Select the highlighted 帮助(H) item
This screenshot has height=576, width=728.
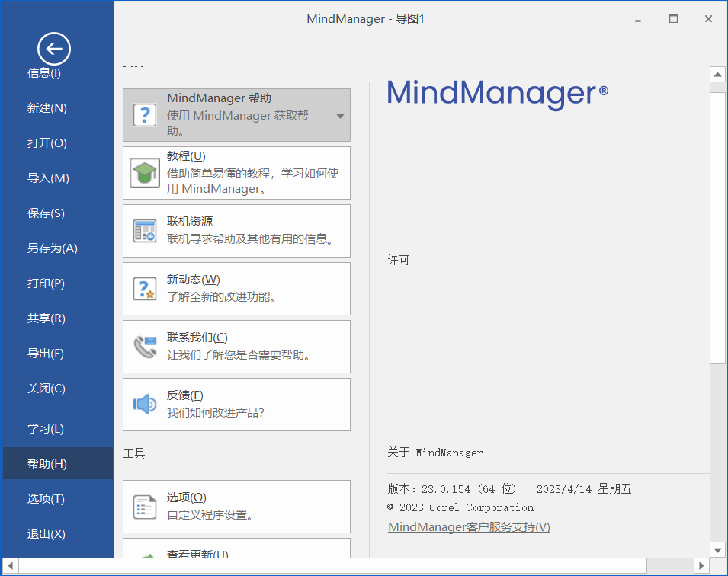click(58, 463)
